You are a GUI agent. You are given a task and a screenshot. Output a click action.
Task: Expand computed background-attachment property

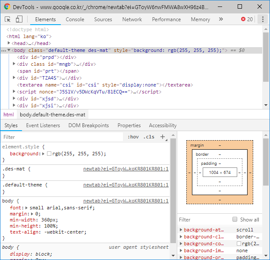pos(181,230)
